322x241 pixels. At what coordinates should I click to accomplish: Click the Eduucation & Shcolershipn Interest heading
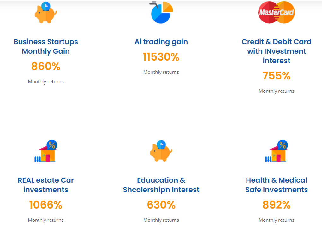pyautogui.click(x=161, y=185)
